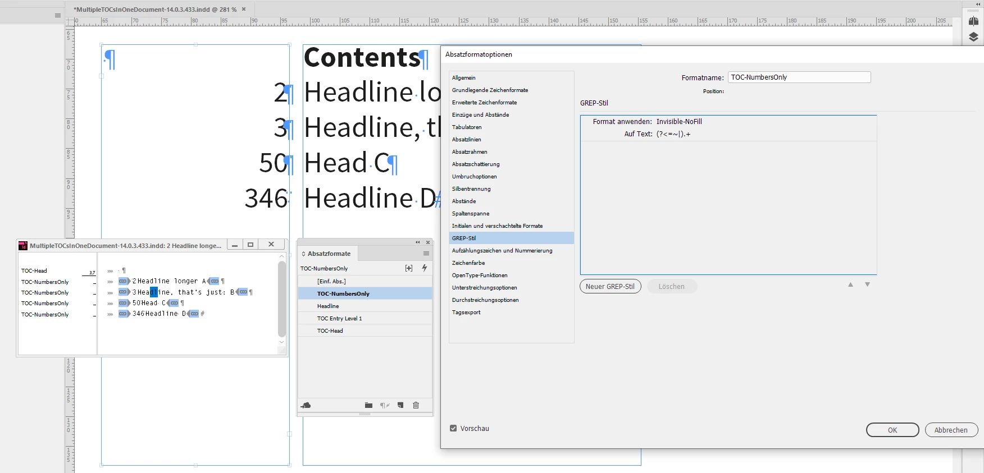This screenshot has height=473, width=984.
Task: Collapse the Absatzformate panel with double arrows
Action: 418,242
